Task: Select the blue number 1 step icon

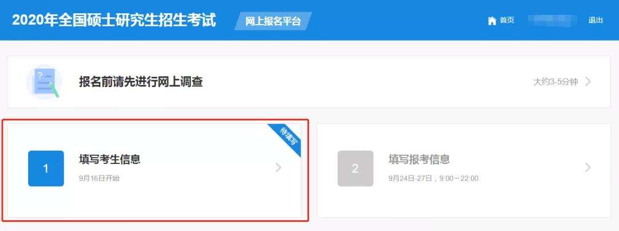Action: [x=46, y=168]
